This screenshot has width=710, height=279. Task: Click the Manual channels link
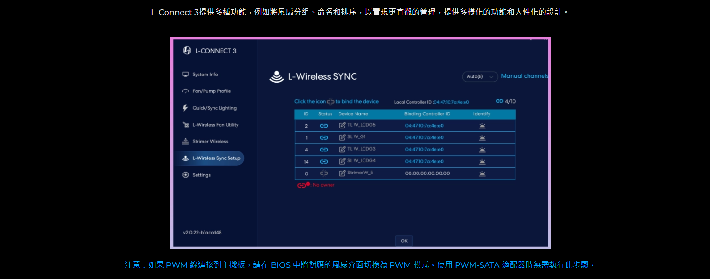tap(524, 76)
